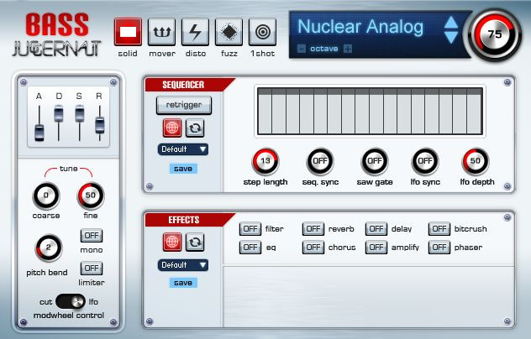531x339 pixels.
Task: Select the mover bass mode icon
Action: pos(161,32)
